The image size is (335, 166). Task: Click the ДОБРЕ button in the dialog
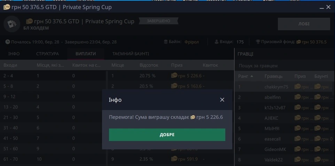pos(167,135)
